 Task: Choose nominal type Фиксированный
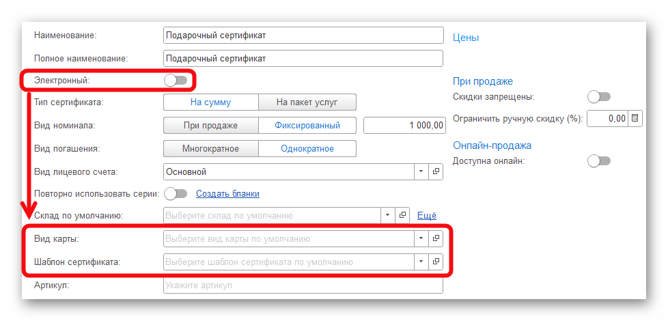(x=307, y=126)
